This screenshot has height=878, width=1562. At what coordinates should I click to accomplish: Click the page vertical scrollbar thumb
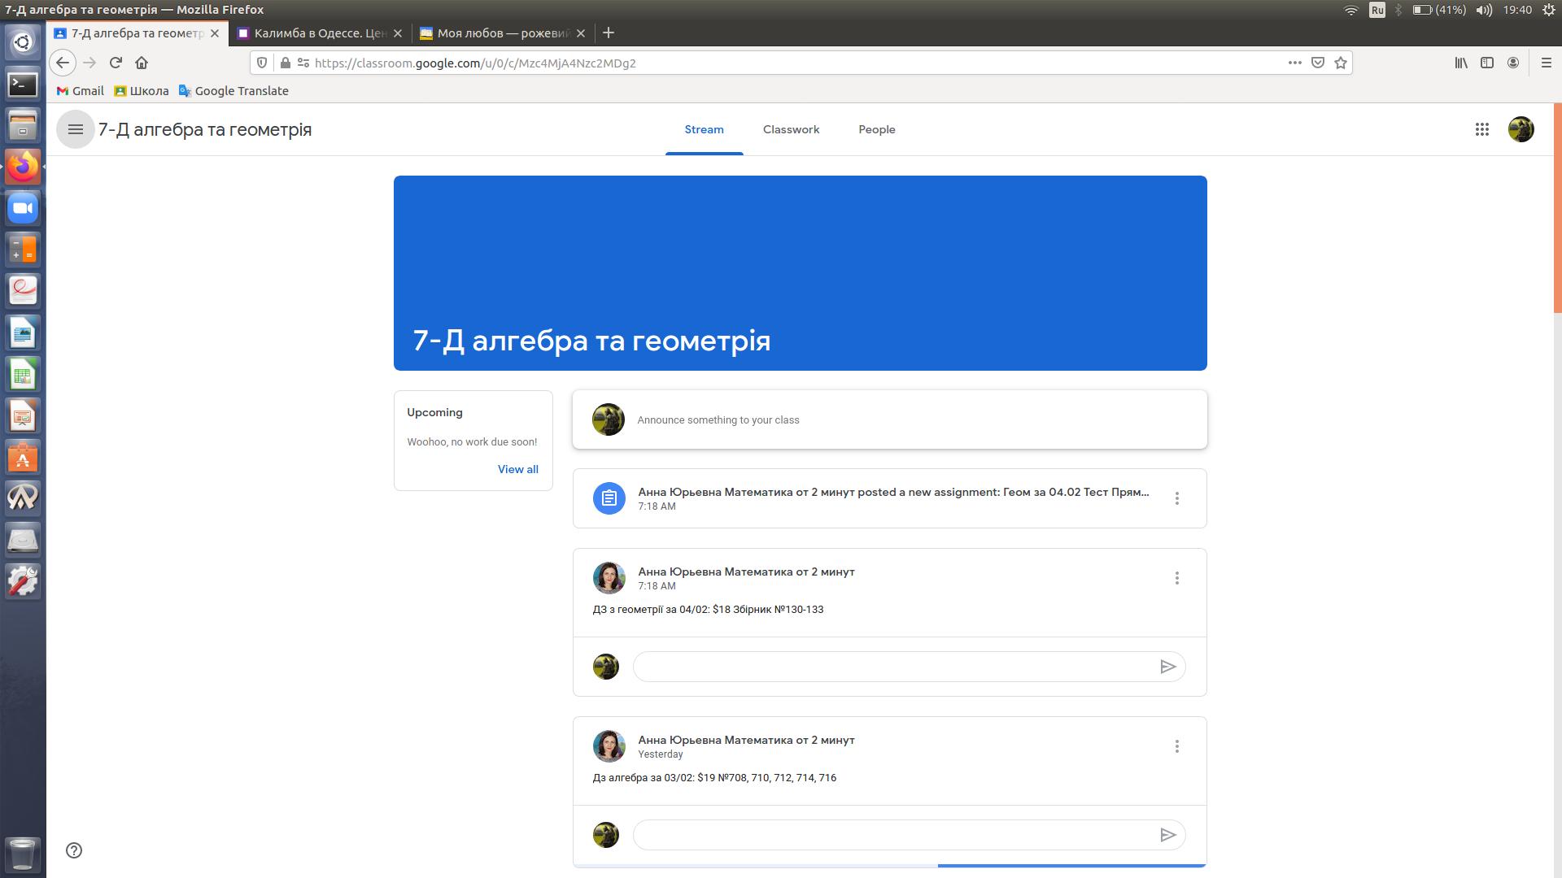1557,207
